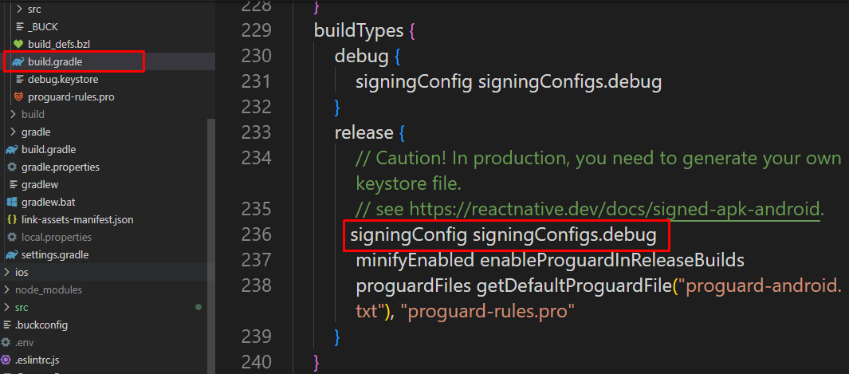The height and width of the screenshot is (374, 849).
Task: Expand the node_modules folder
Action: pos(6,289)
